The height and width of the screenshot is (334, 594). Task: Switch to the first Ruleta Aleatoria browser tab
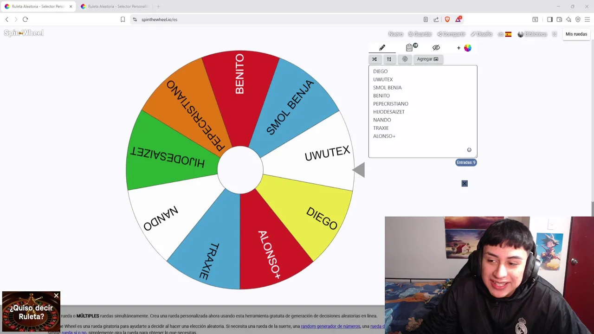[x=39, y=6]
